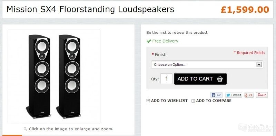Select the Choose an Option combo box
Screen dimensions: 276x136
[x=207, y=65]
